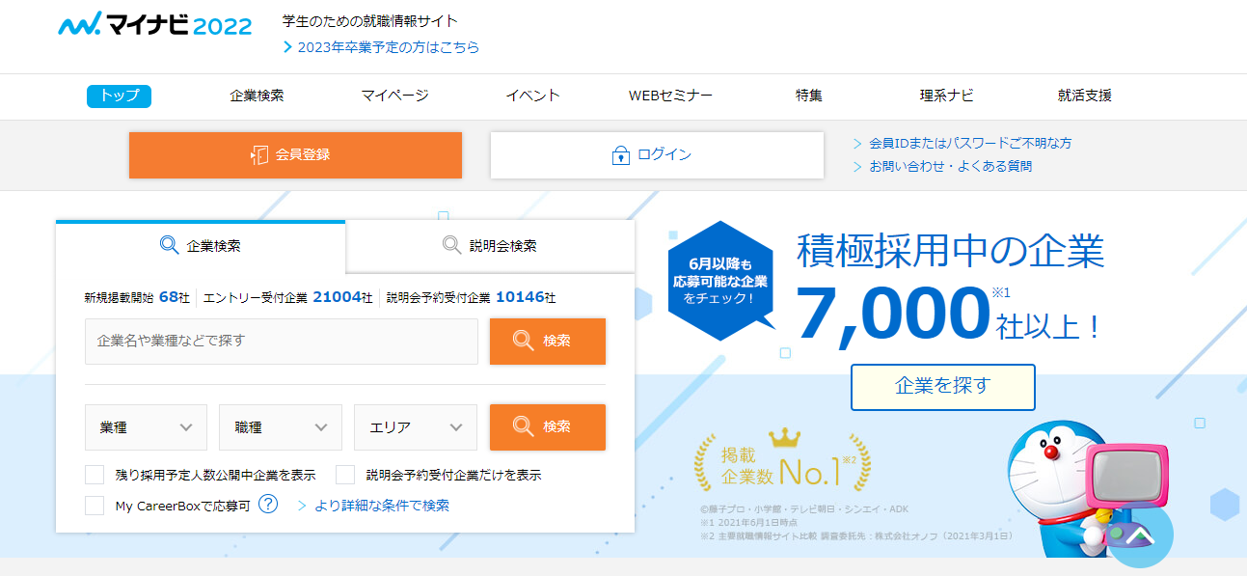The height and width of the screenshot is (576, 1247).
Task: Click the door icon on 会員登録 button
Action: (x=258, y=155)
